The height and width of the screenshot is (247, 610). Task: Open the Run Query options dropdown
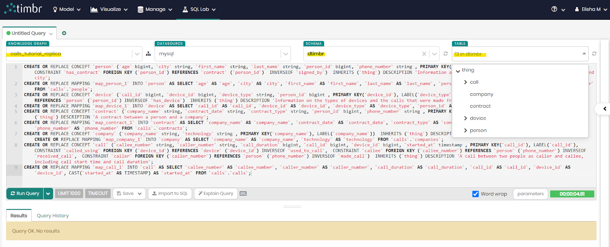click(x=48, y=194)
